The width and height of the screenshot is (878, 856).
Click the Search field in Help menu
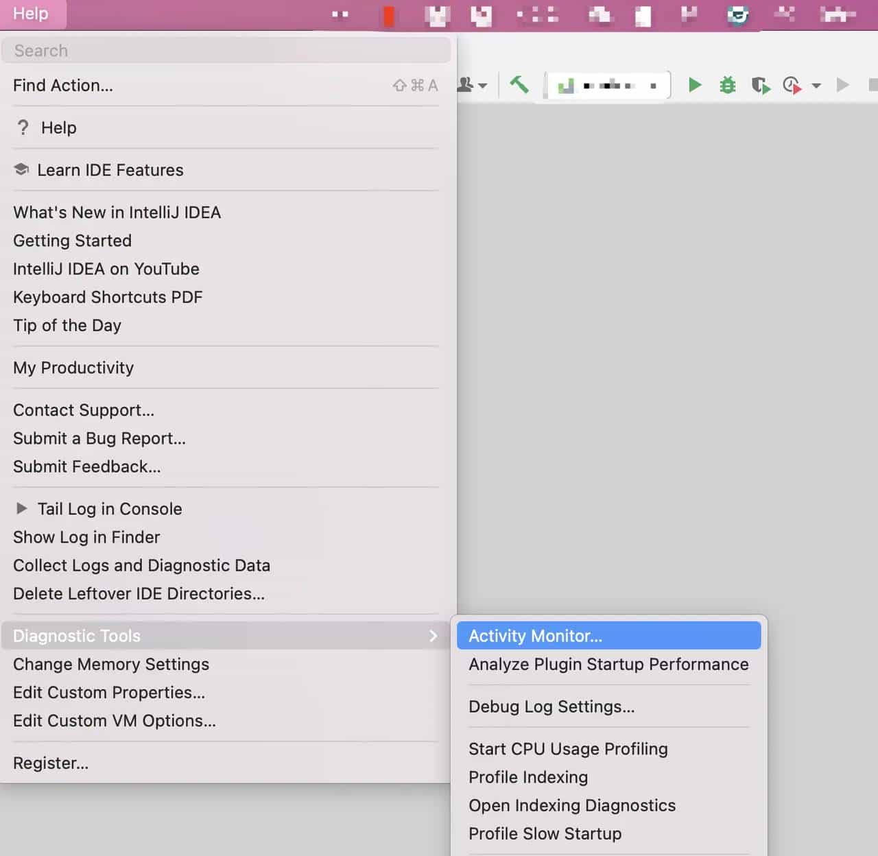tap(226, 50)
